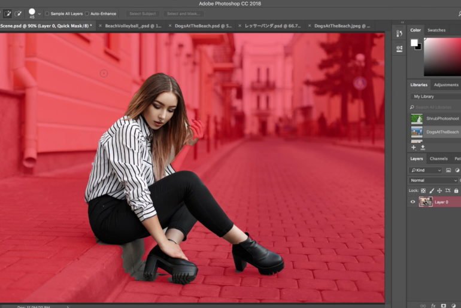Open the brush size preset picker
The width and height of the screenshot is (461, 308).
pyautogui.click(x=40, y=14)
